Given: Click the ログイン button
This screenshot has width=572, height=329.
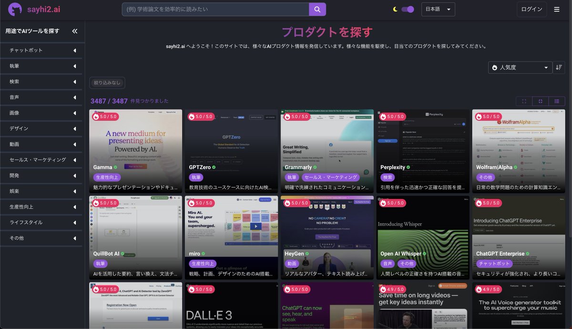Looking at the screenshot, I should click(x=531, y=10).
